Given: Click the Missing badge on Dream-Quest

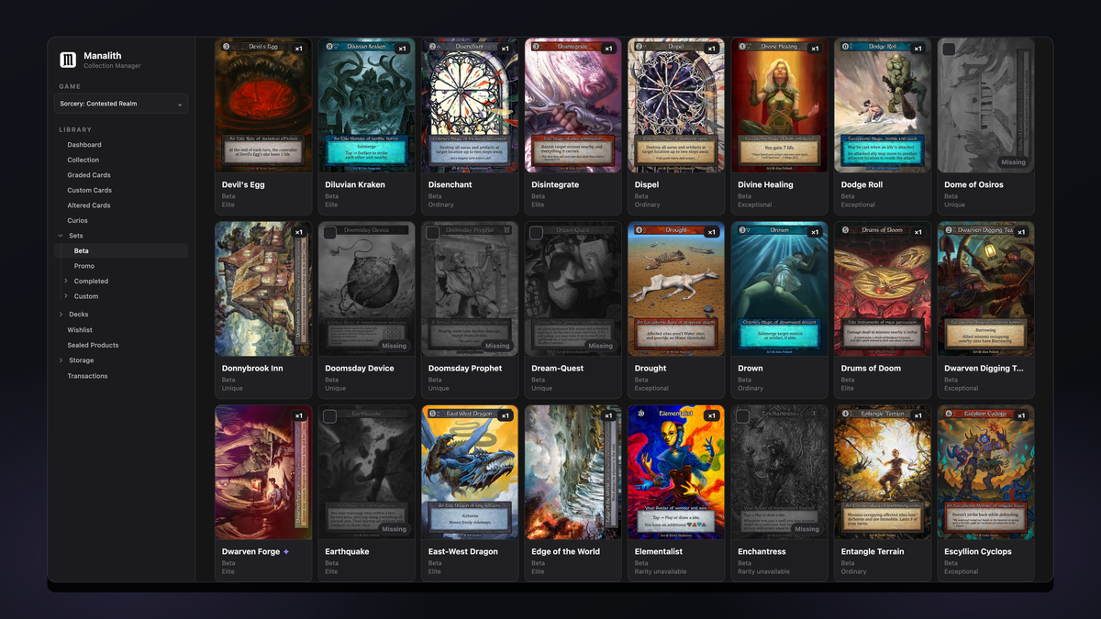Looking at the screenshot, I should [600, 346].
